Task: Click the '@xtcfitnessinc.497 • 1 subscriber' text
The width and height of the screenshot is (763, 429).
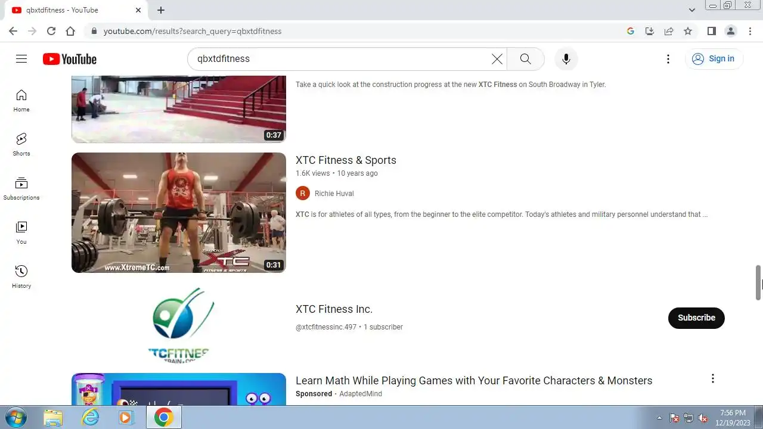Action: (349, 327)
